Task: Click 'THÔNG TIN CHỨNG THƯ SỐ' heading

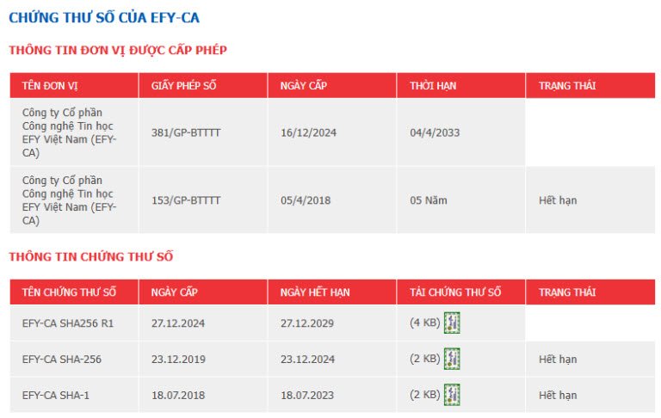Action: 91,256
